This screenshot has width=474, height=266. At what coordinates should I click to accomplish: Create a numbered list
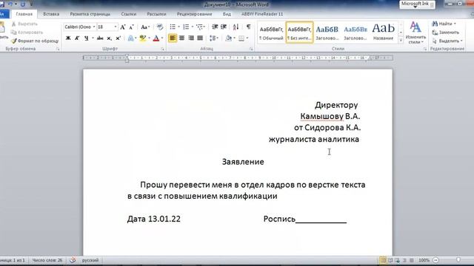click(186, 27)
